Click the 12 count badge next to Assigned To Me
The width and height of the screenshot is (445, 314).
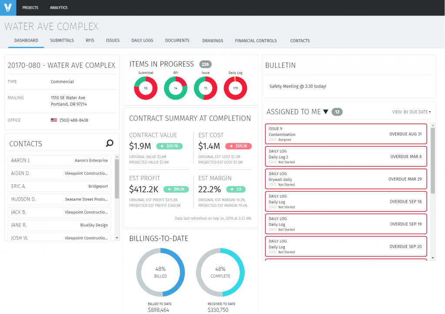[337, 112]
